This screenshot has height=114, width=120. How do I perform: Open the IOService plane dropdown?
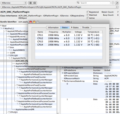(14, 3)
